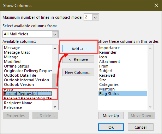Cancel the Show Columns dialog
The height and width of the screenshot is (134, 162).
coord(140,127)
